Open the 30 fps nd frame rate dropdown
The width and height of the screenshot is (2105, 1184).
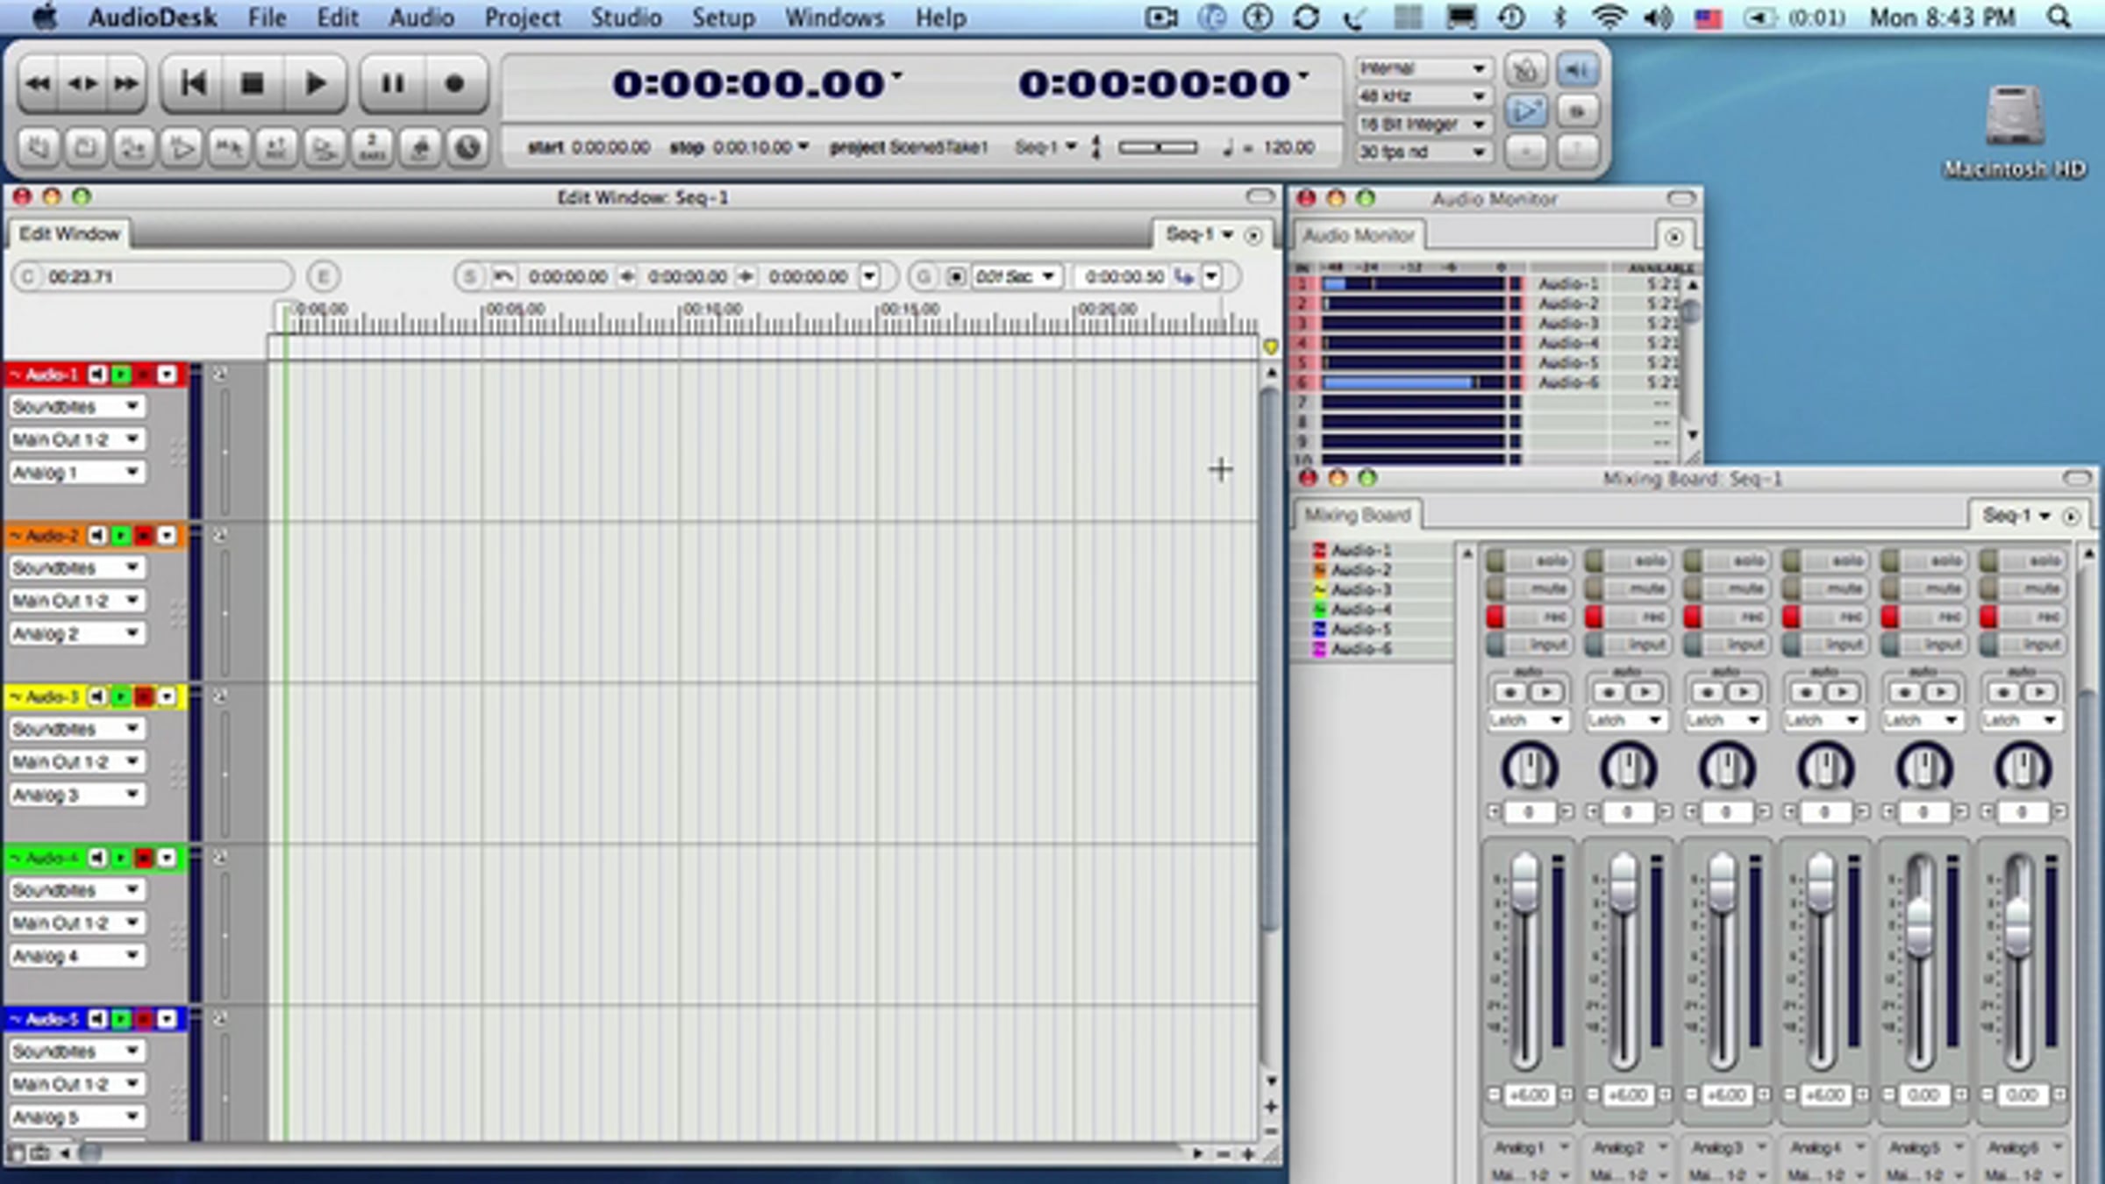point(1422,152)
